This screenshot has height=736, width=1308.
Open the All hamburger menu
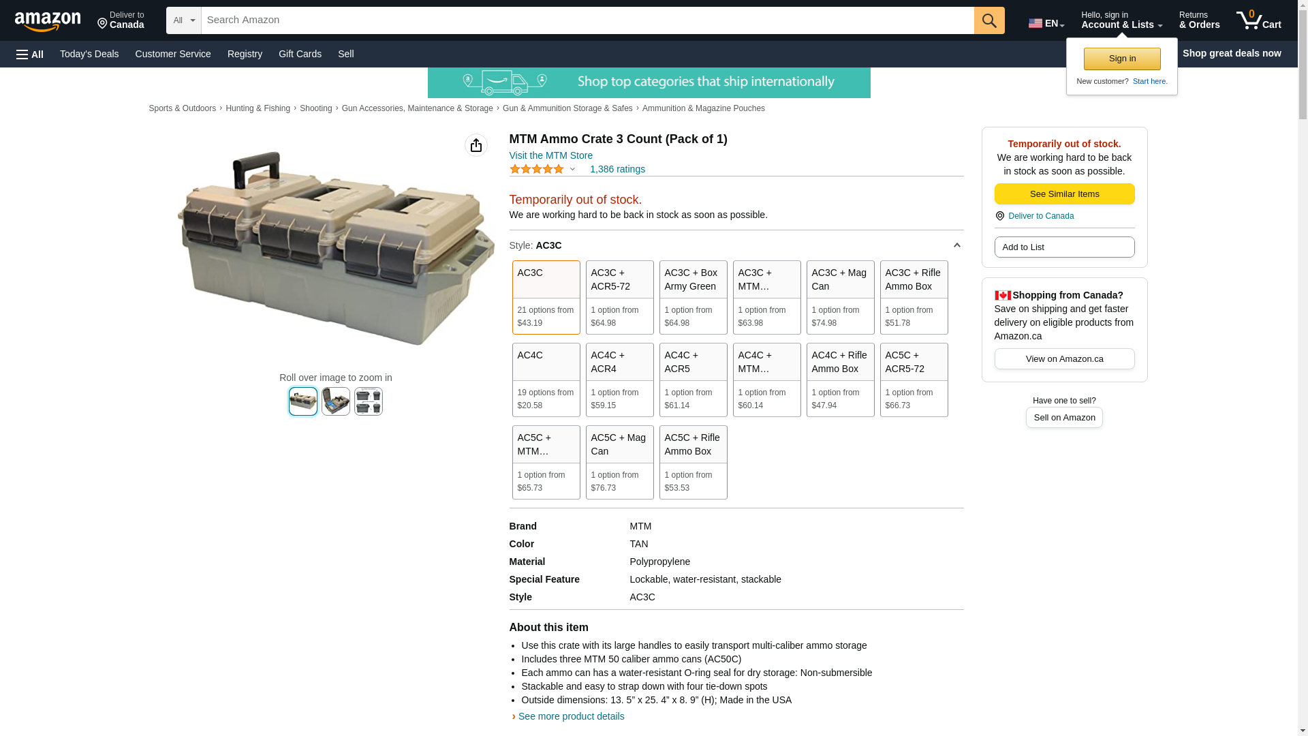(30, 54)
